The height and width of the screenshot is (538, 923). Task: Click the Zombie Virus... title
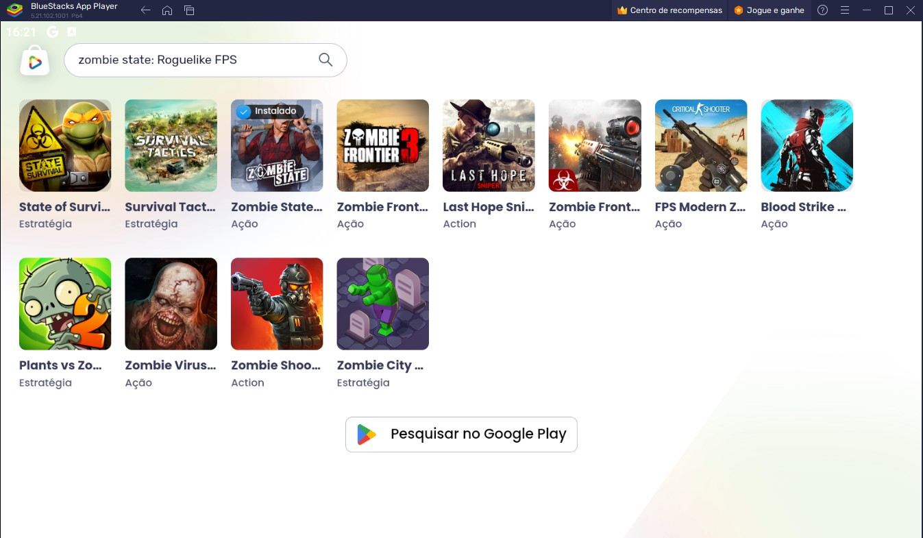coord(170,365)
